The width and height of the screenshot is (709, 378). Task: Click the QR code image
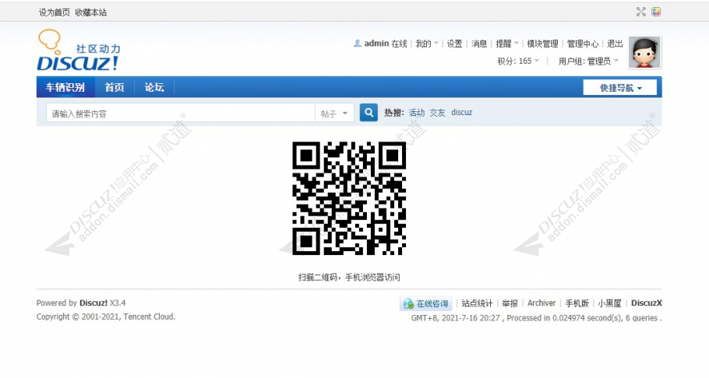[348, 198]
